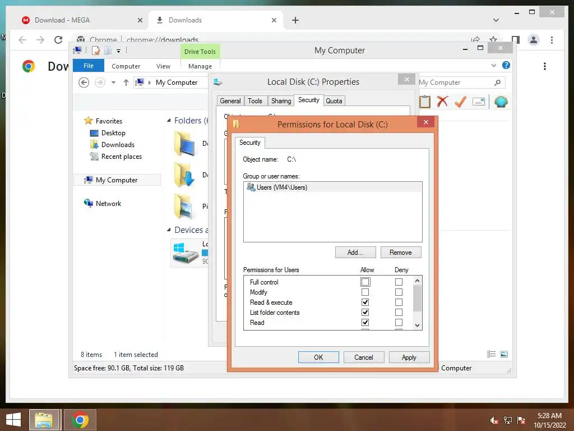Viewport: 574px width, 431px height.
Task: Open the Manage ribbon tab
Action: point(200,66)
